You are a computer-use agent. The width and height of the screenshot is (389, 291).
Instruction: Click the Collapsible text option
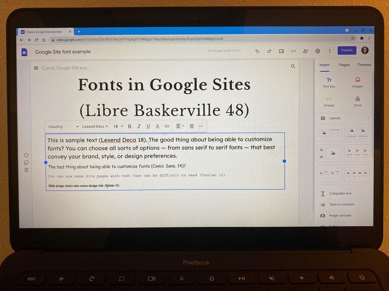339,193
